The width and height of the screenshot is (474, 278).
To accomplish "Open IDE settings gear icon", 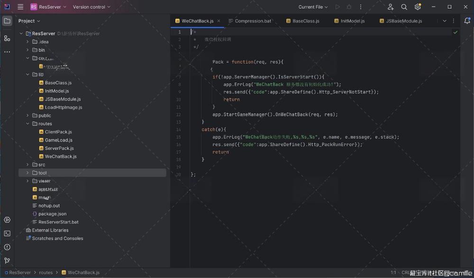I will (418, 7).
